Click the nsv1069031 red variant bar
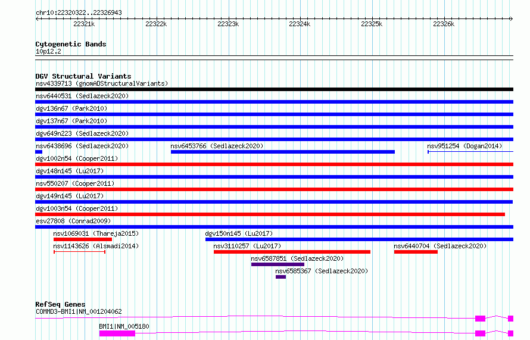Viewport: 530px width, 340px height. click(x=82, y=239)
